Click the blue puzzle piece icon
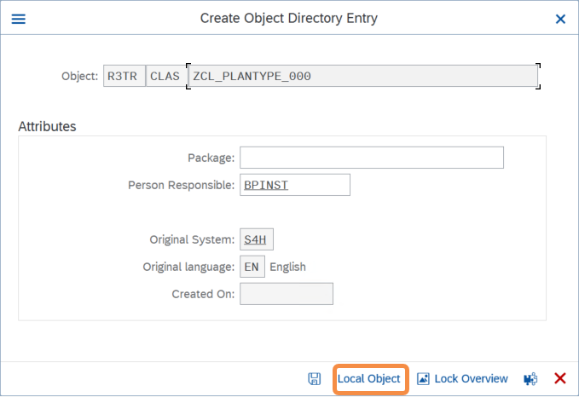Screen dimensions: 579x397 (530, 378)
